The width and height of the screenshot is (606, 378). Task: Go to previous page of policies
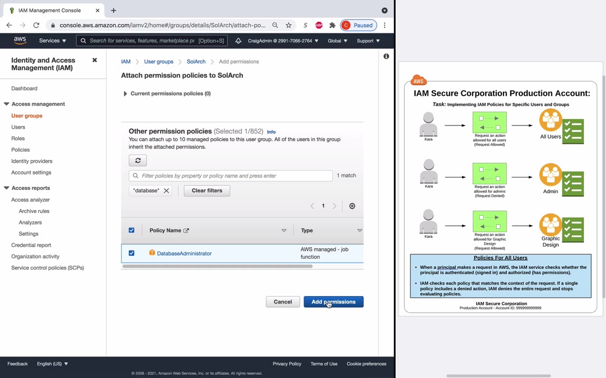pyautogui.click(x=312, y=206)
